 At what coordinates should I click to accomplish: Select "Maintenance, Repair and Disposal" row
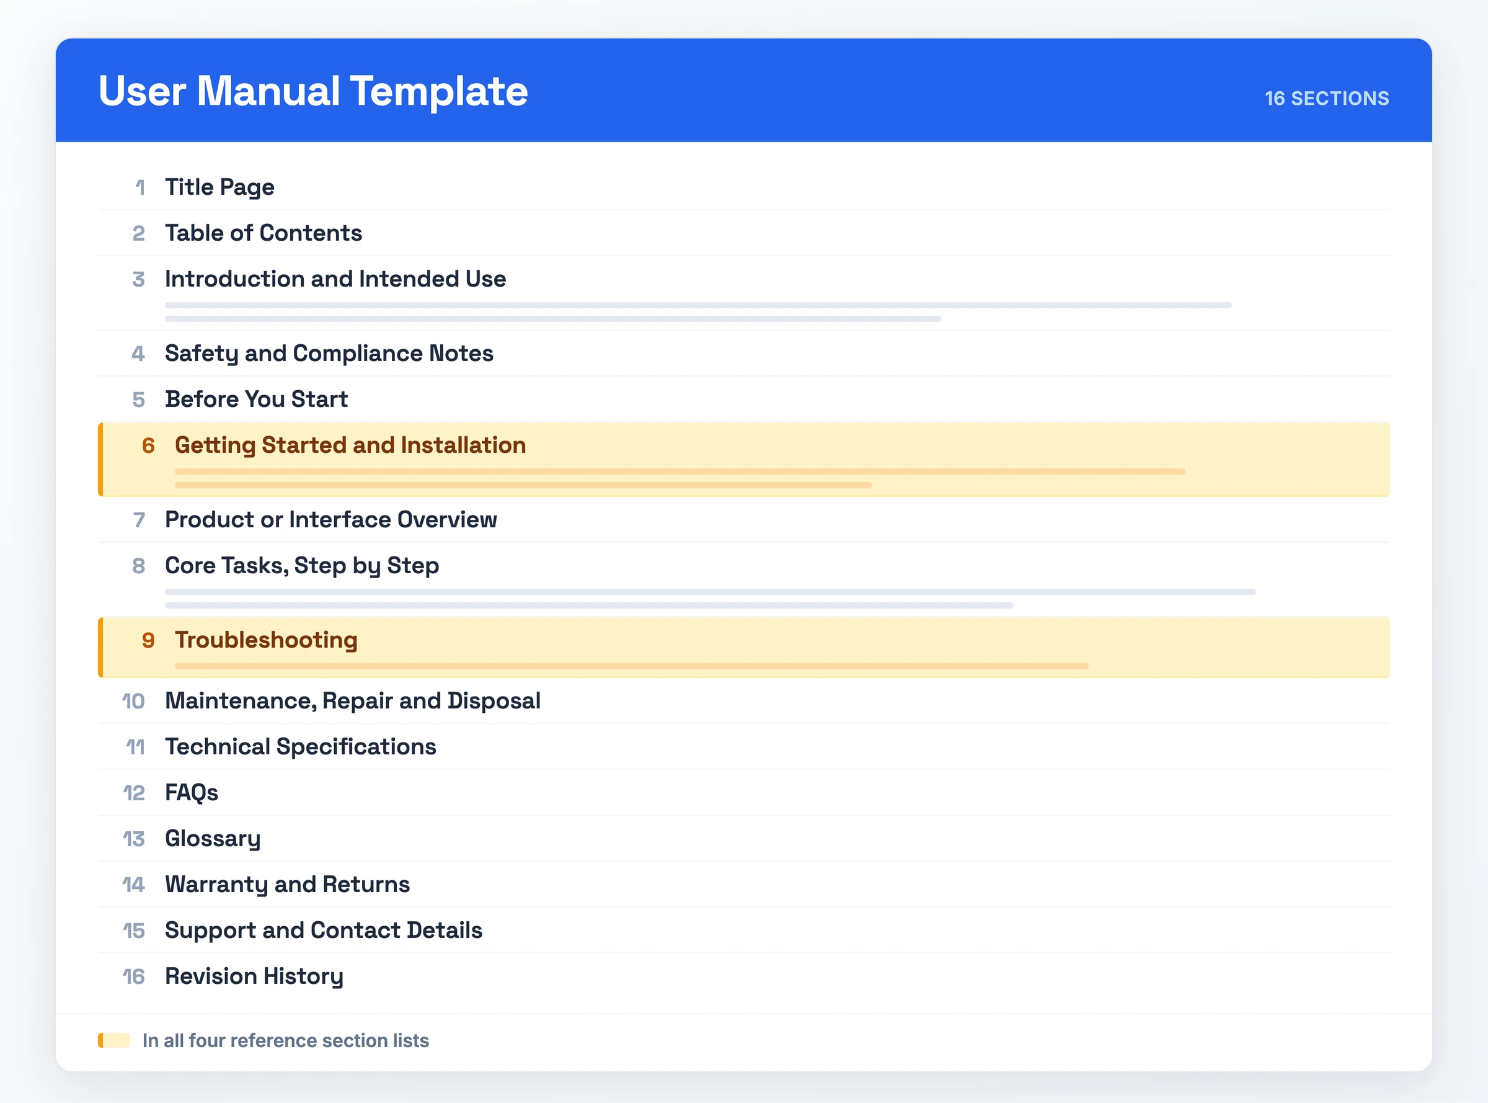[743, 701]
